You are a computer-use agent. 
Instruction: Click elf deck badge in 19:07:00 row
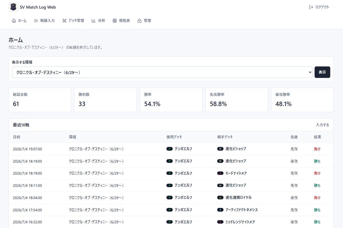point(169,149)
